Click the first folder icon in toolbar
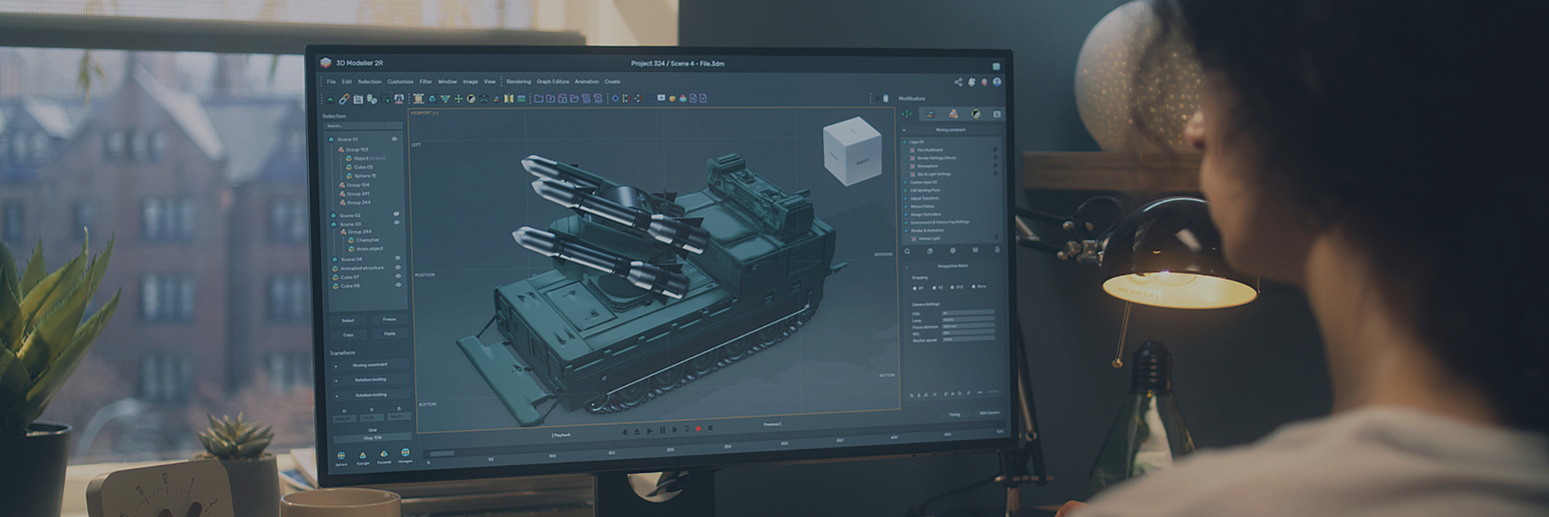This screenshot has width=1549, height=517. tap(538, 98)
